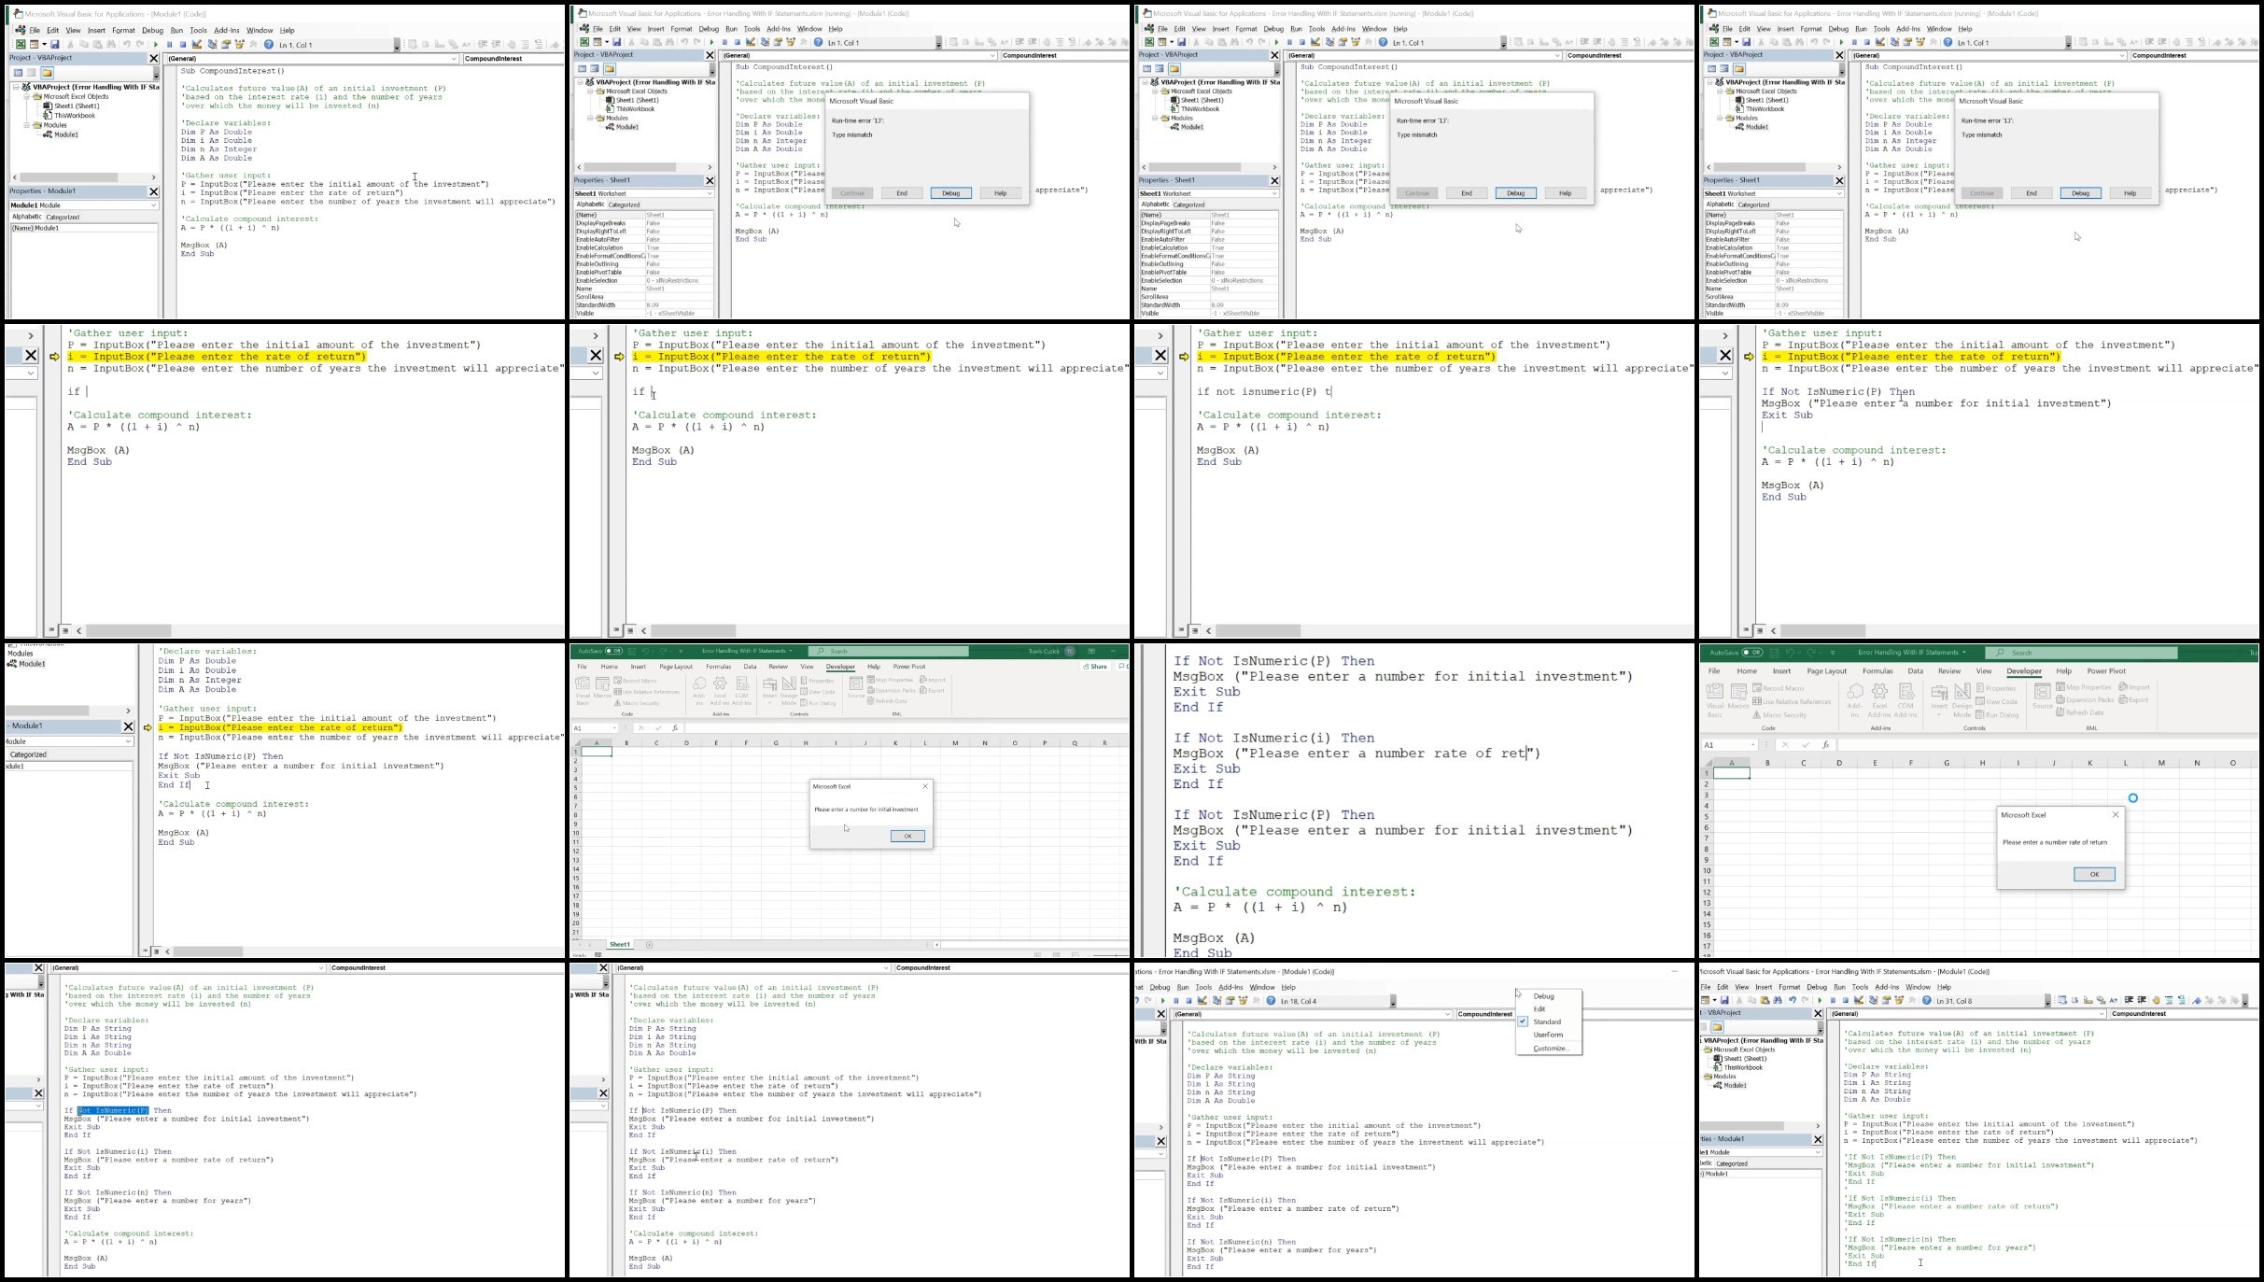Open XML Source in 'rate of return' Excel window
2264x1282 pixels.
[2042, 697]
